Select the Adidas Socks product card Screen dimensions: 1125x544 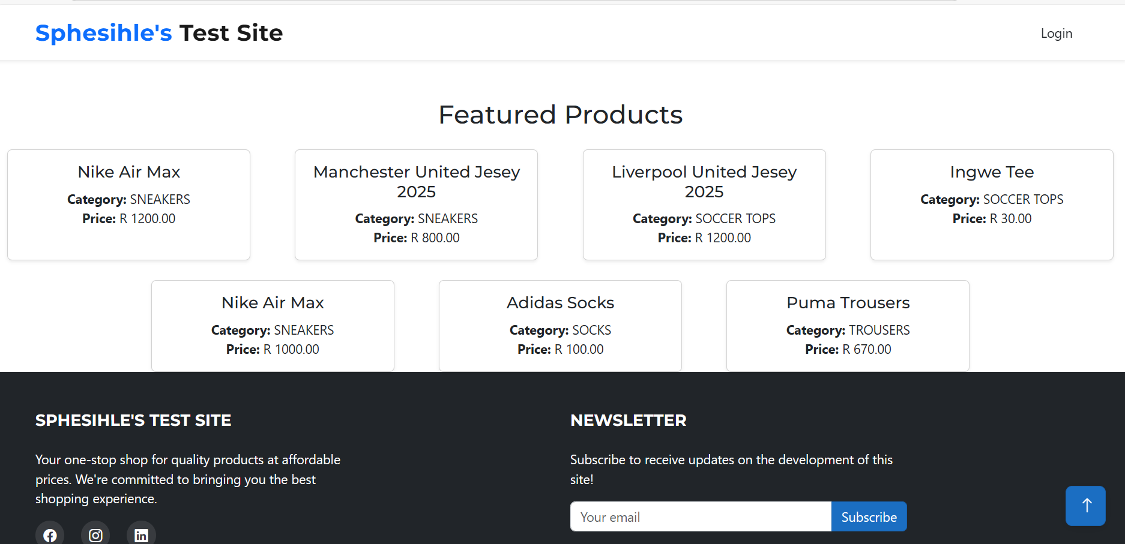(559, 325)
